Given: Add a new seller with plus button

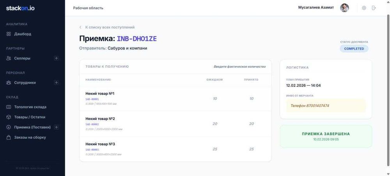Looking at the screenshot, I should [x=57, y=58].
